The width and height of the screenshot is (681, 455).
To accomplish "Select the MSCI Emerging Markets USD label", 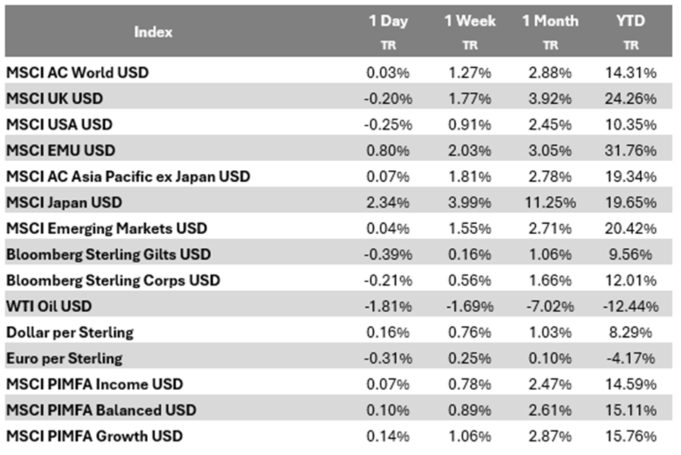I will [106, 228].
